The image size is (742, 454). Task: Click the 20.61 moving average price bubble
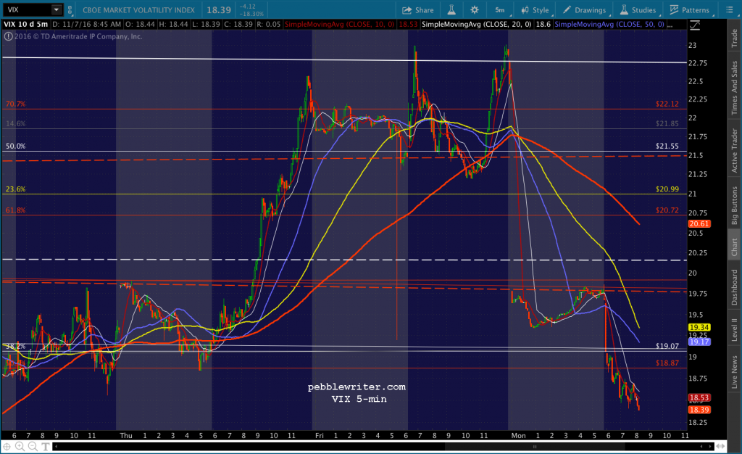(699, 224)
